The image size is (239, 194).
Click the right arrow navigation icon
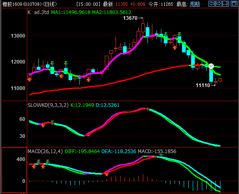(x=219, y=4)
